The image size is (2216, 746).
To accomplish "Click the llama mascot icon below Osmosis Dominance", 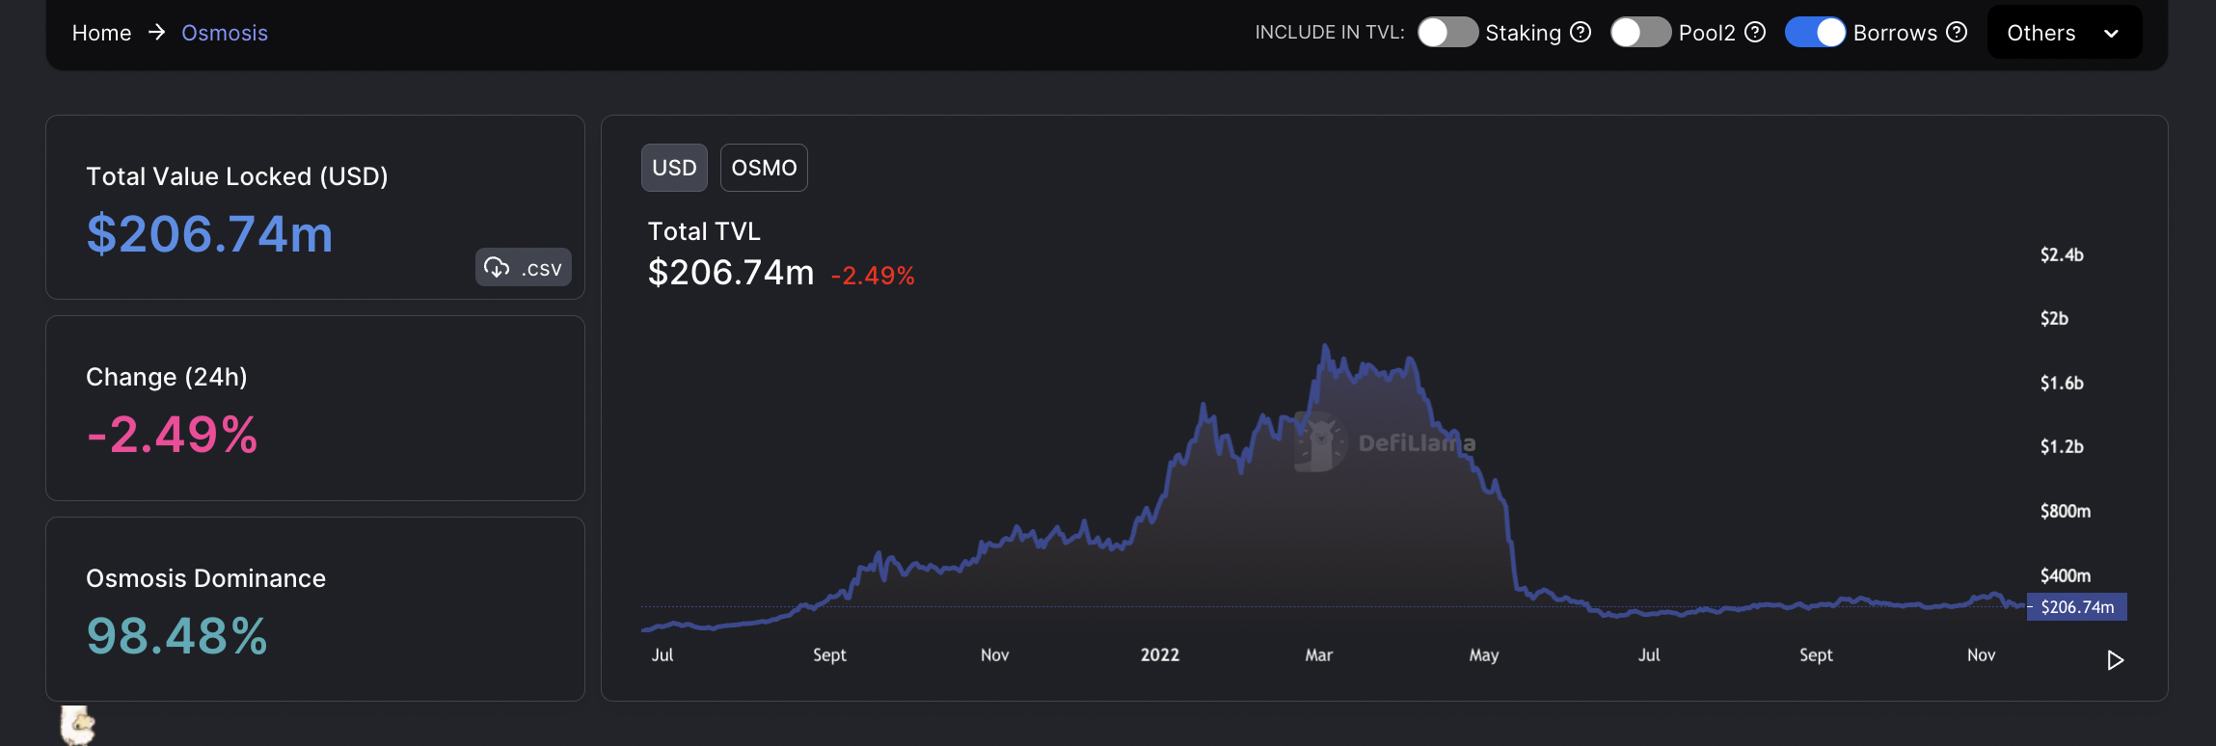I will pyautogui.click(x=77, y=725).
